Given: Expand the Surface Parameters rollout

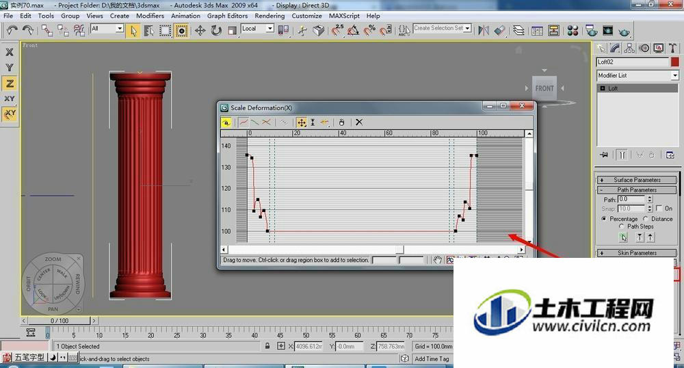Looking at the screenshot, I should pos(637,180).
